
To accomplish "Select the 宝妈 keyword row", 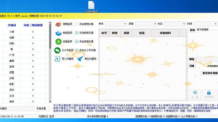I will click(x=24, y=67).
